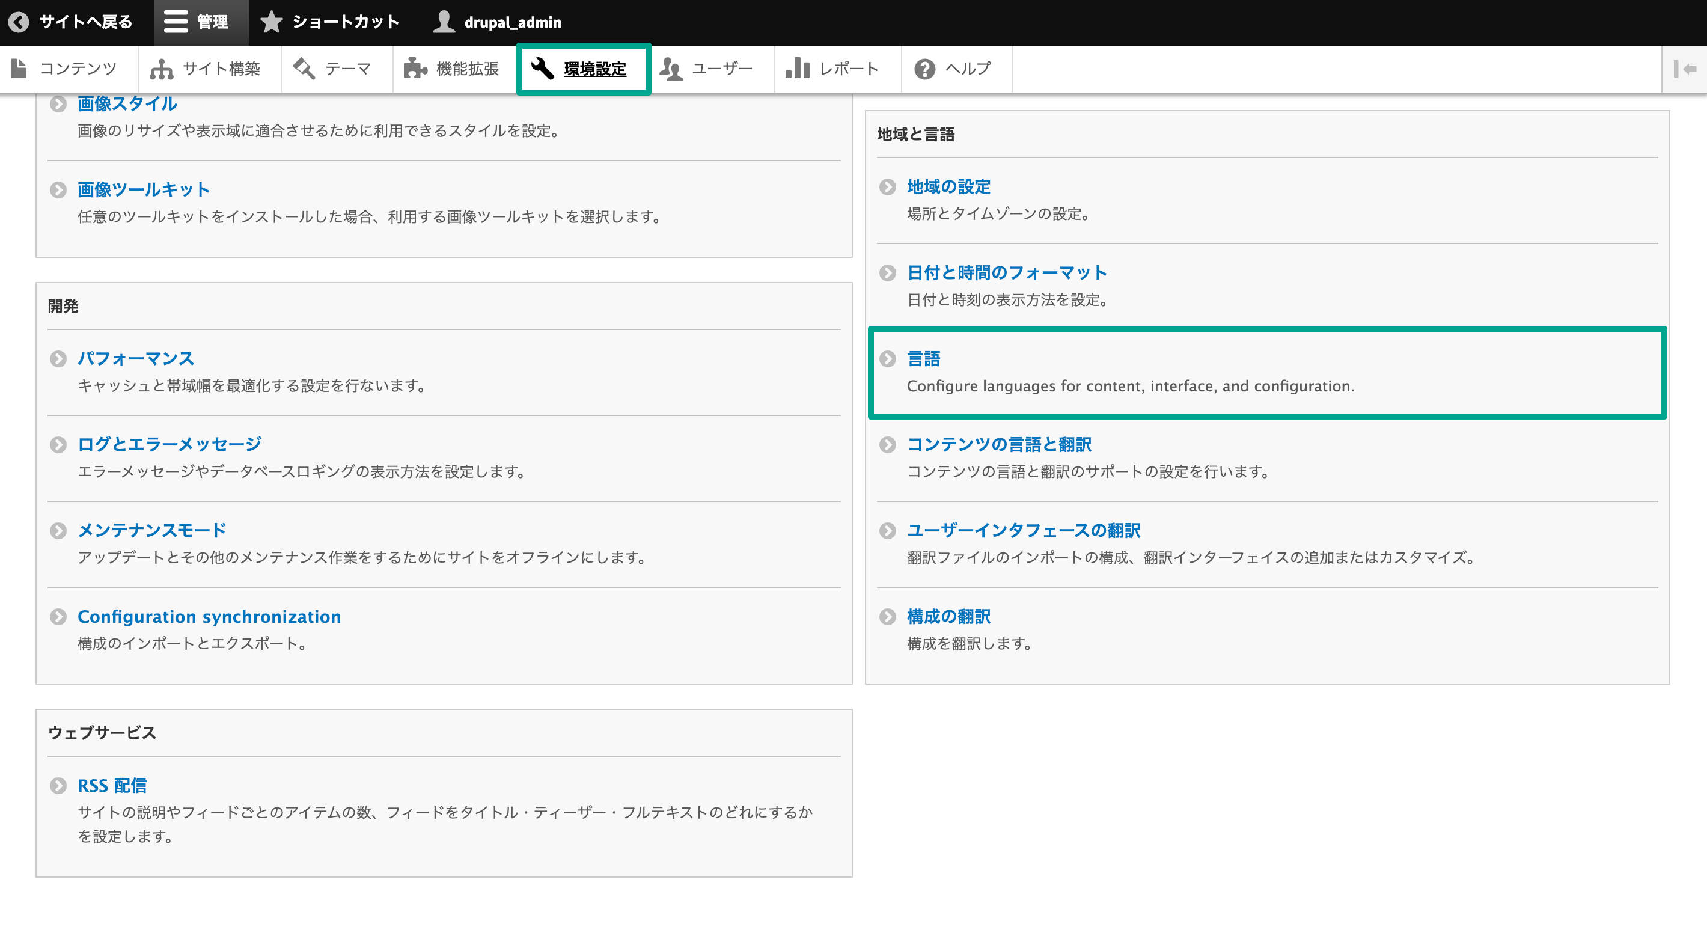Click the text '場所とタイムゾーンの設定。'
1707x939 pixels.
pos(1000,214)
